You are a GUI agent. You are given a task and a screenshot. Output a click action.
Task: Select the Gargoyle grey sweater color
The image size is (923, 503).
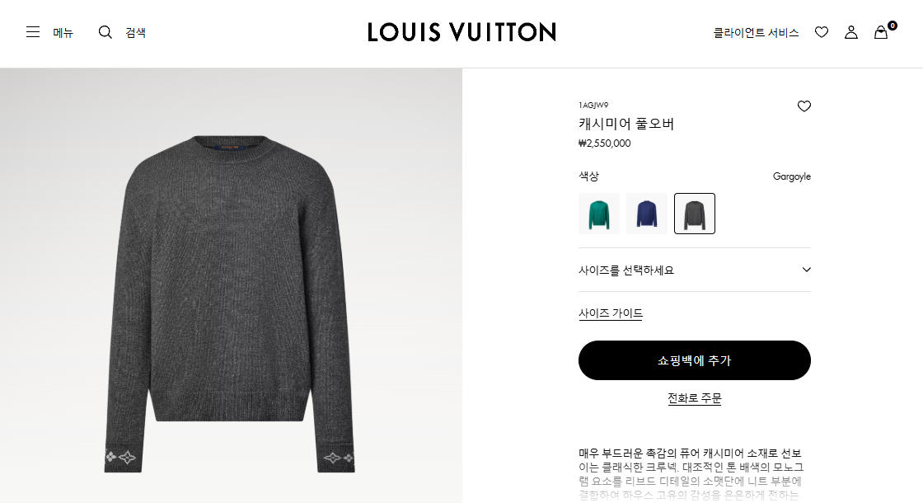coord(695,214)
